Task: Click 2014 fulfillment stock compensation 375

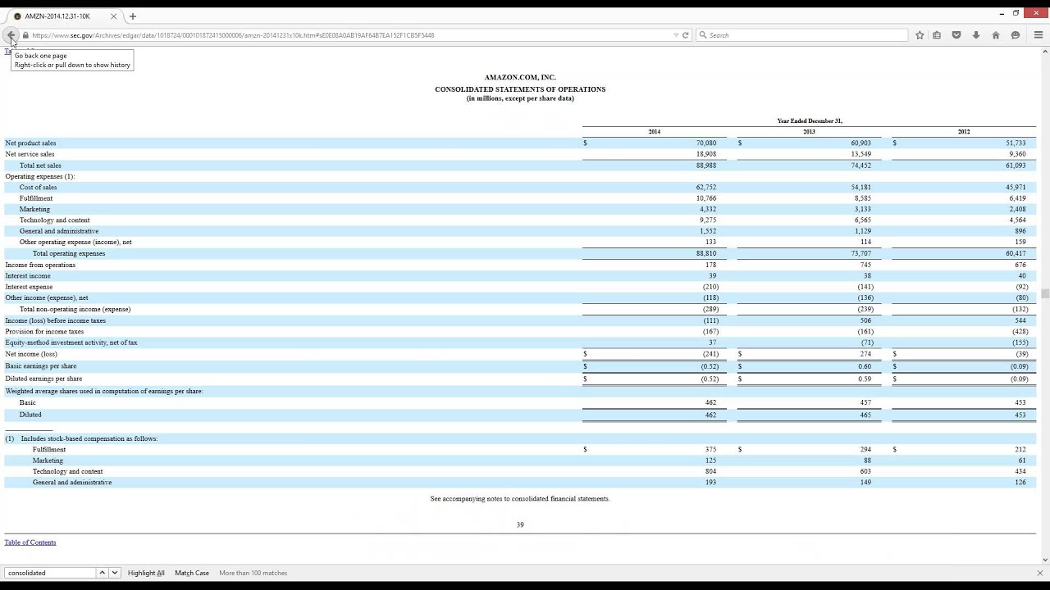Action: (710, 449)
